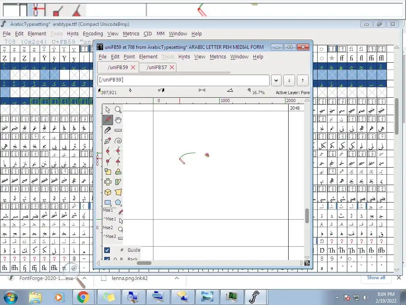Open Chrome from the taskbar
This screenshot has height=305, width=406.
tap(83, 297)
